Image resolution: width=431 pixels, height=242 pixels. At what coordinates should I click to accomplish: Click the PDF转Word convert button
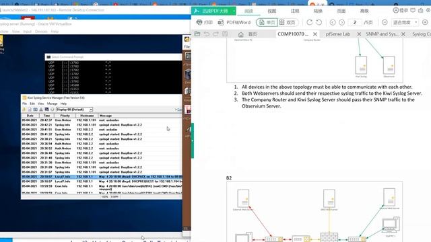coord(234,22)
